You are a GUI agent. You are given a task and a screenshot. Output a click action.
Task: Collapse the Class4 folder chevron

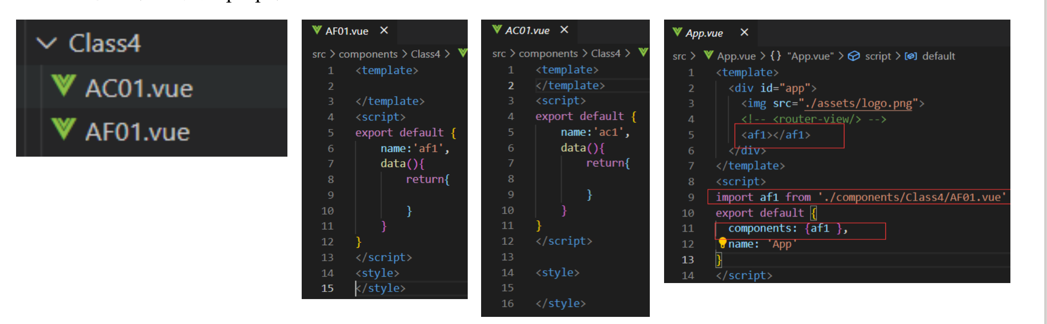[46, 43]
